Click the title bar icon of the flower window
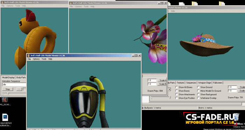The height and width of the screenshot is (130, 245). coord(71,3)
